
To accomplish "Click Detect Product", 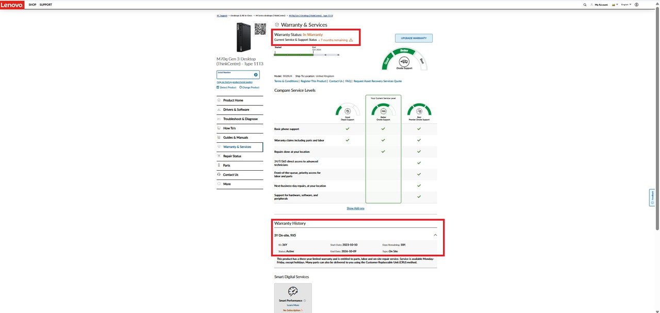I will pyautogui.click(x=226, y=87).
